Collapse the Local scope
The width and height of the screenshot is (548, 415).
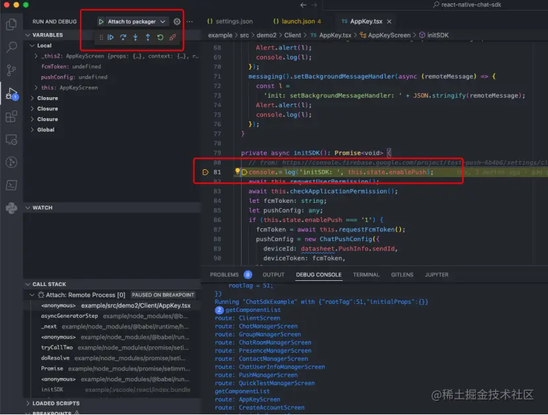(x=32, y=46)
